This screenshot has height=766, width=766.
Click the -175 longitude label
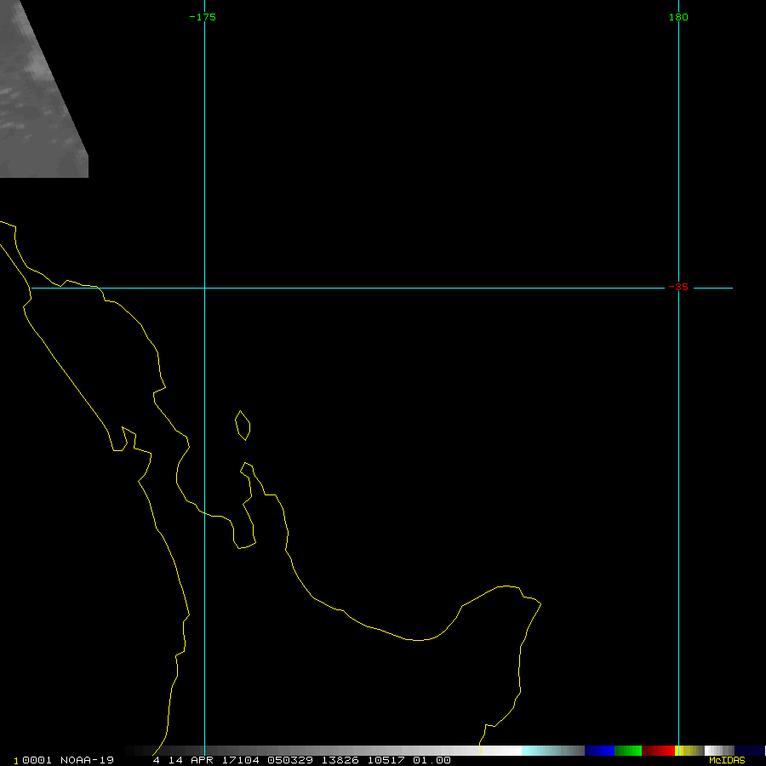pos(203,17)
